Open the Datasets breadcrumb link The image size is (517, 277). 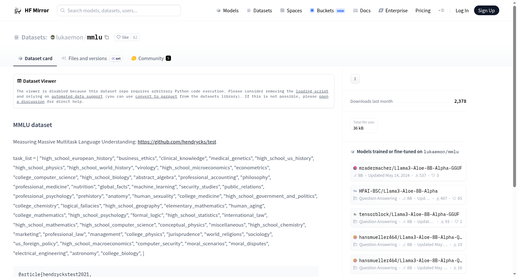[34, 37]
